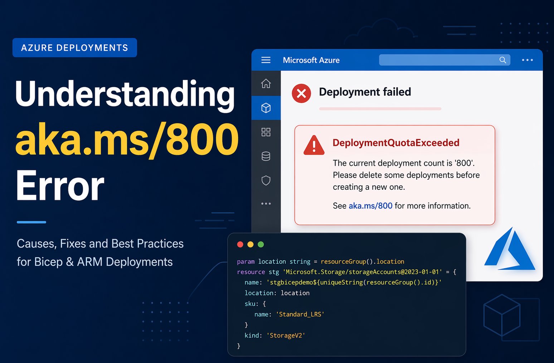Click the Microsoft Azure title
554x363 pixels.
311,60
